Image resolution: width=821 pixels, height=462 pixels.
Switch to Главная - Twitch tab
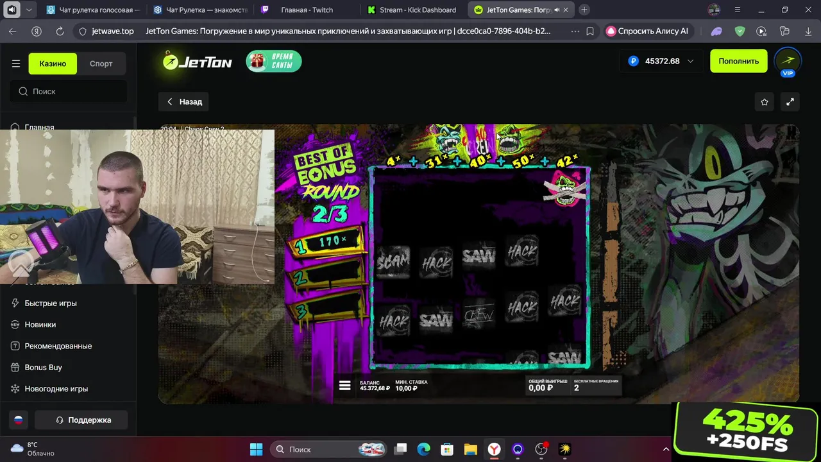click(x=307, y=10)
